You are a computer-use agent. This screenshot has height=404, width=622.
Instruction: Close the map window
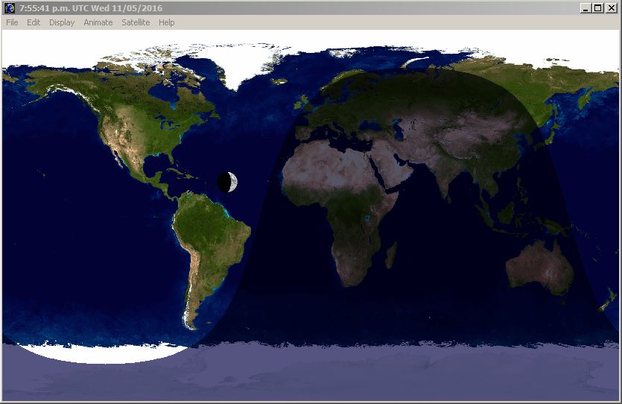[x=612, y=8]
